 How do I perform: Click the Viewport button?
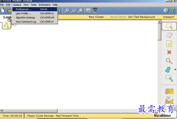pyautogui.click(x=168, y=17)
